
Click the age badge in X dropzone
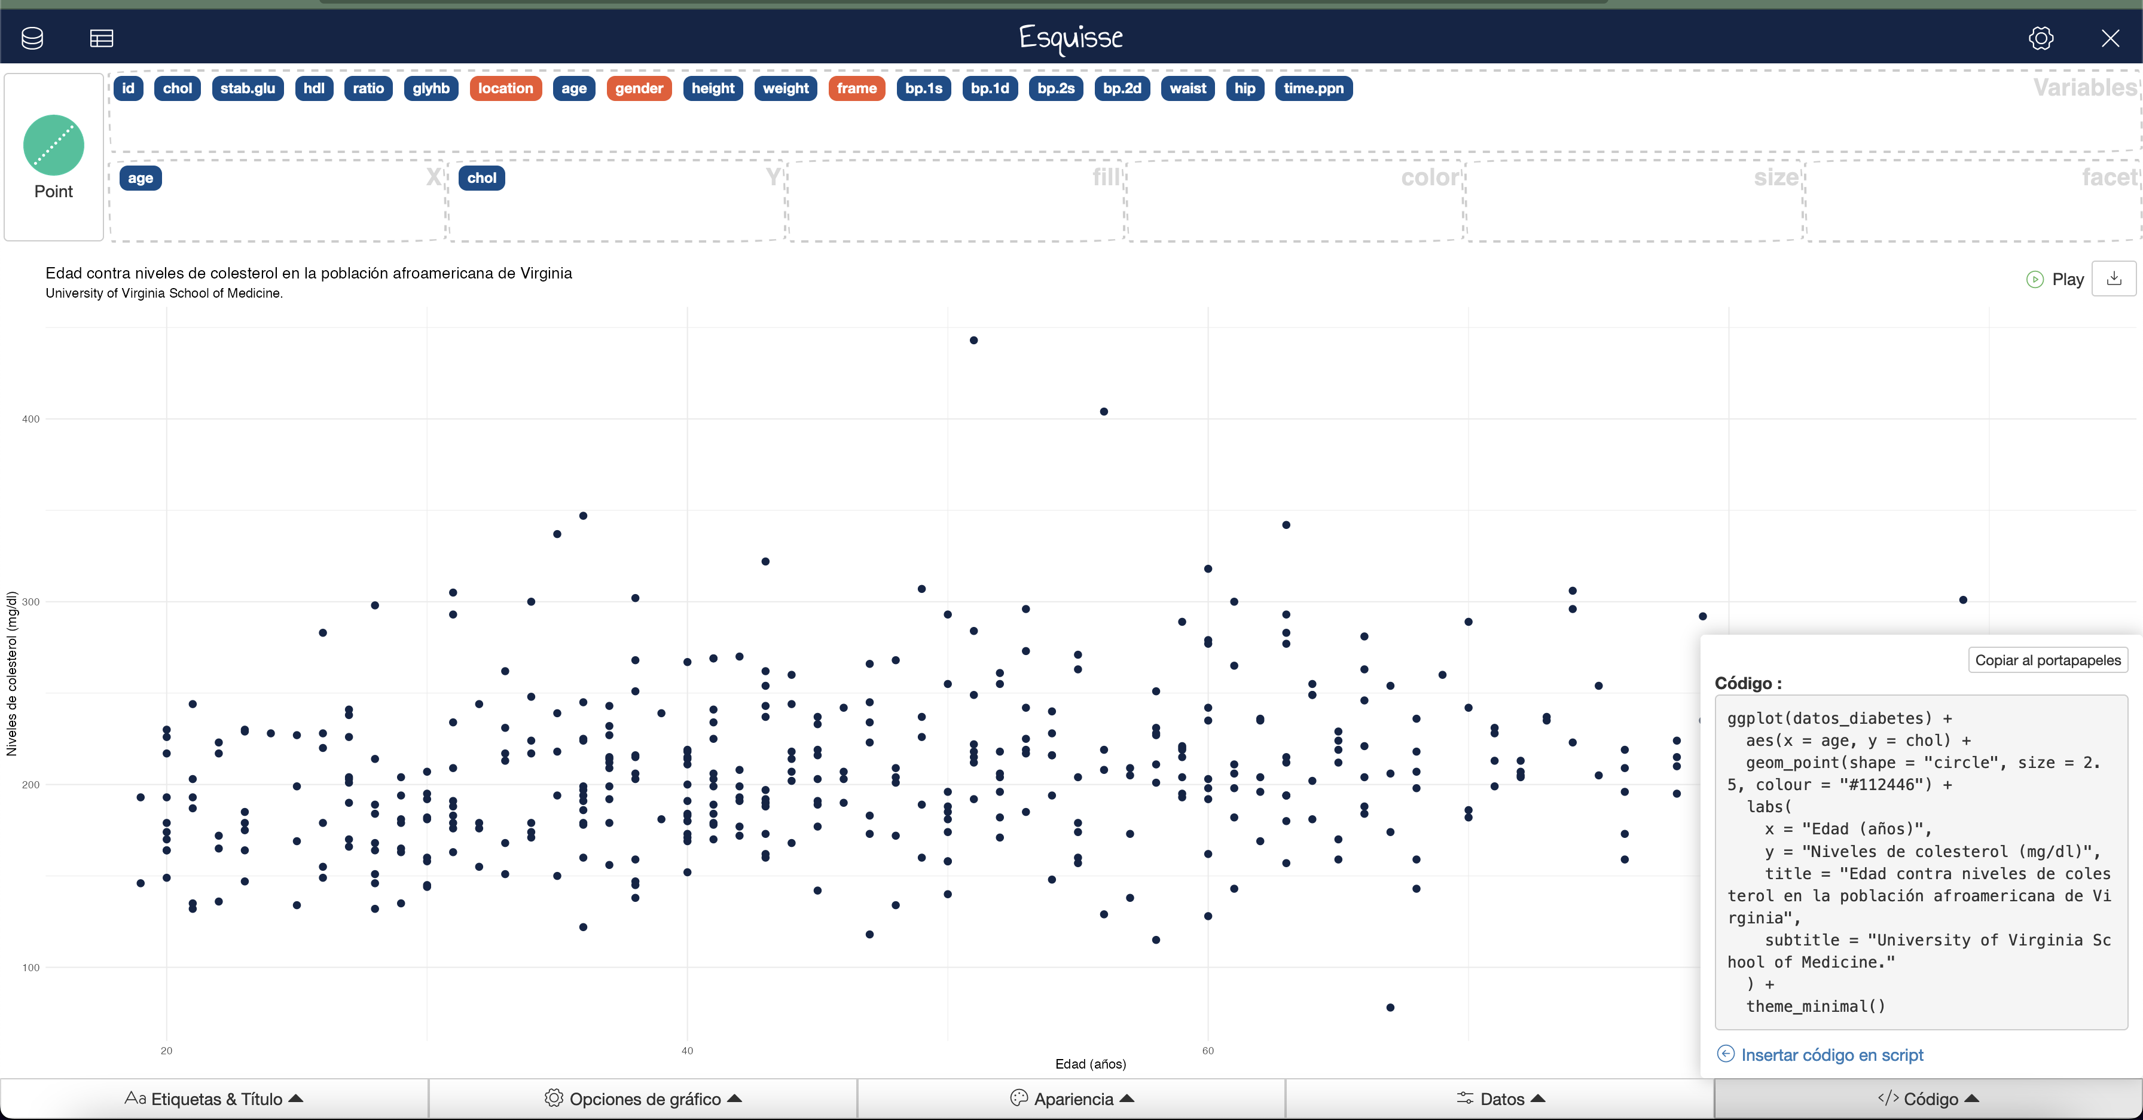click(x=141, y=178)
